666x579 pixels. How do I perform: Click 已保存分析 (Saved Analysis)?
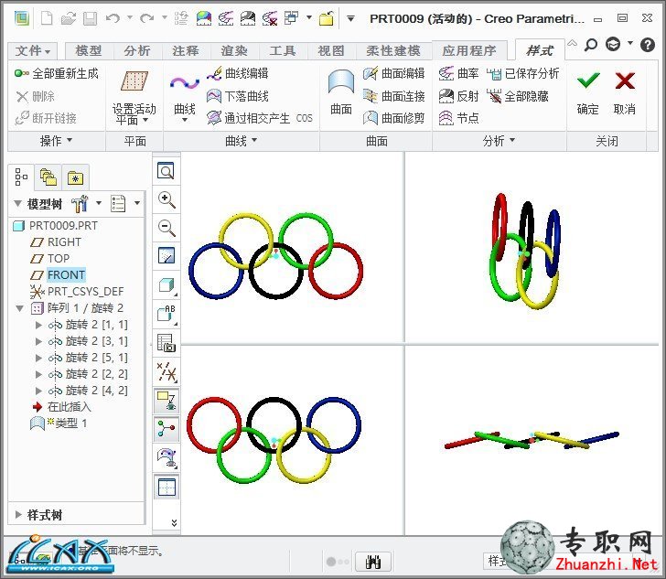click(x=523, y=73)
